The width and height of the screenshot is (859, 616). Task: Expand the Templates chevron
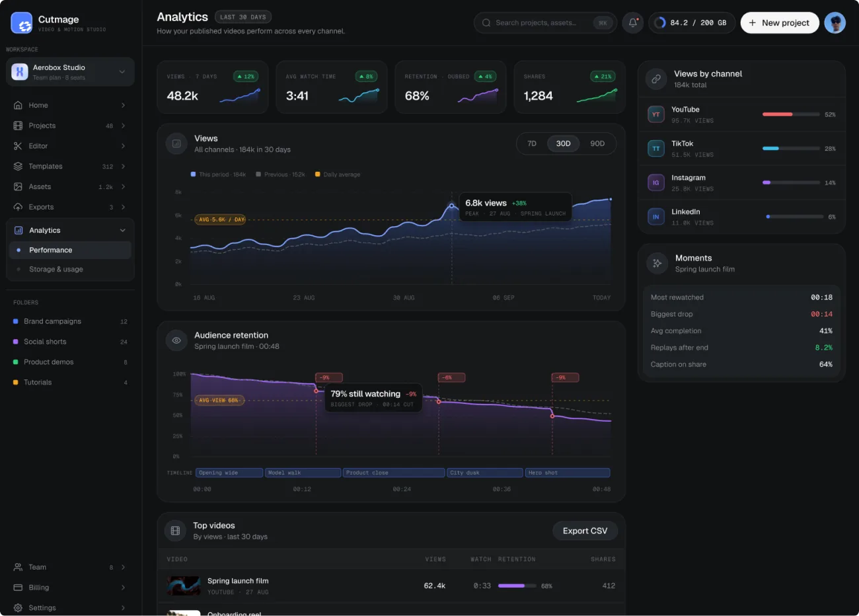124,167
